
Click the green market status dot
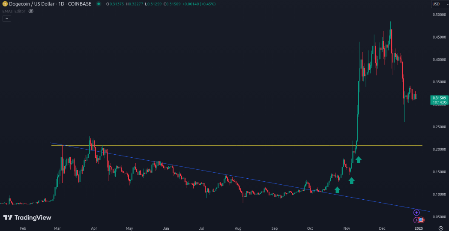[99, 4]
